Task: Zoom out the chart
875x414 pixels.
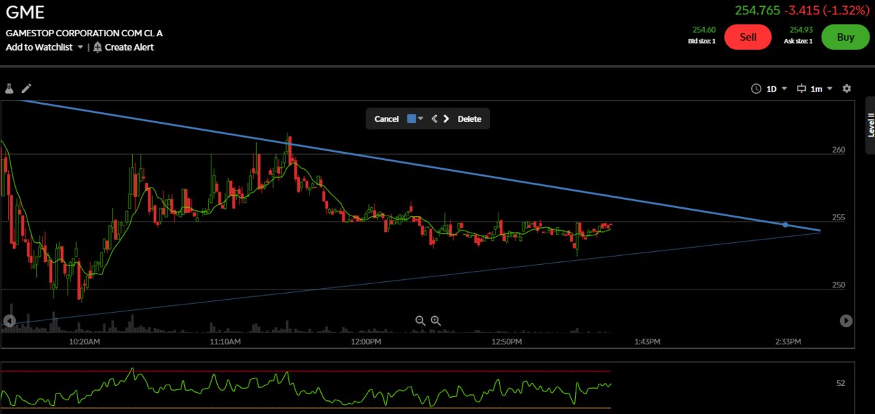Action: (x=420, y=320)
